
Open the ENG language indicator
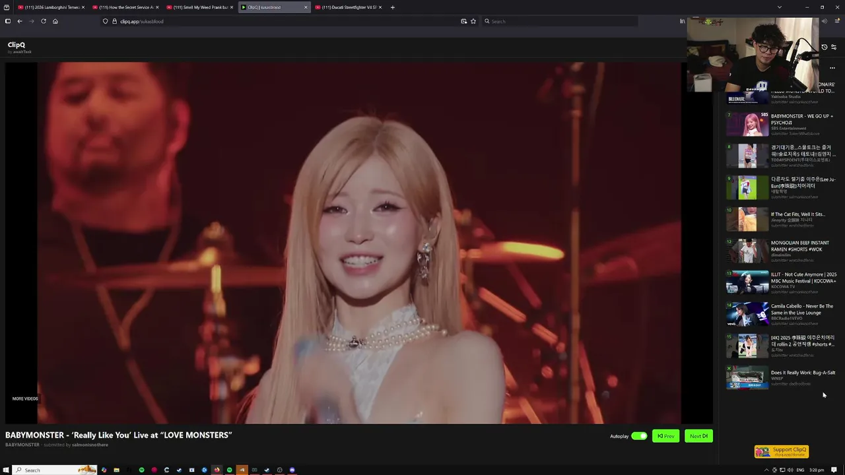(800, 470)
